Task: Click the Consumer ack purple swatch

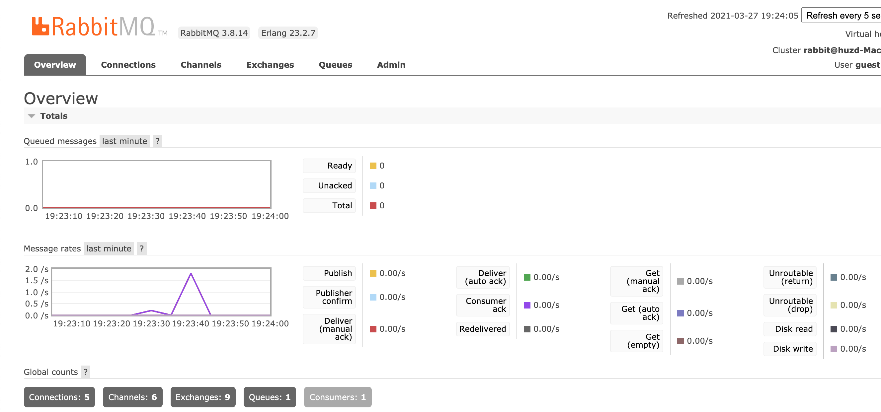Action: point(527,305)
